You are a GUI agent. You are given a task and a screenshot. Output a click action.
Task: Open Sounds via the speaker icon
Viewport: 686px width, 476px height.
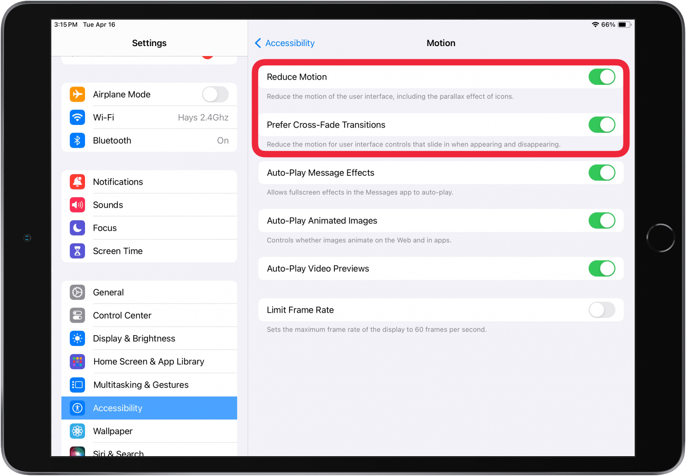coord(77,205)
